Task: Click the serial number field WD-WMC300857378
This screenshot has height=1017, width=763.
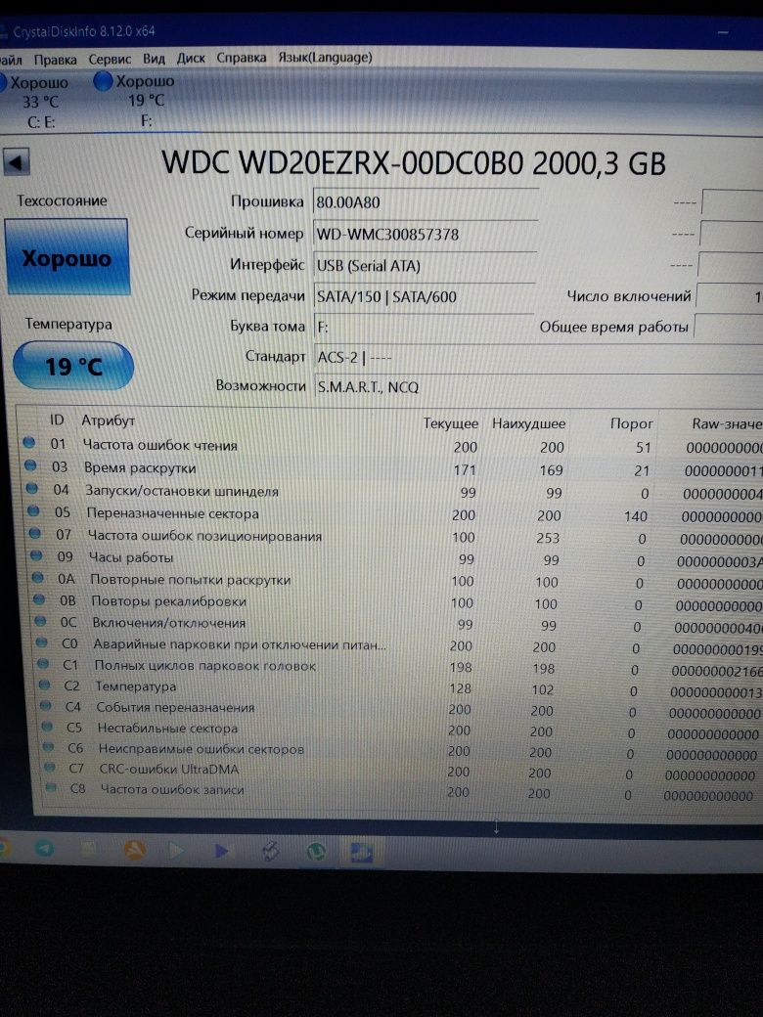Action: [x=426, y=234]
